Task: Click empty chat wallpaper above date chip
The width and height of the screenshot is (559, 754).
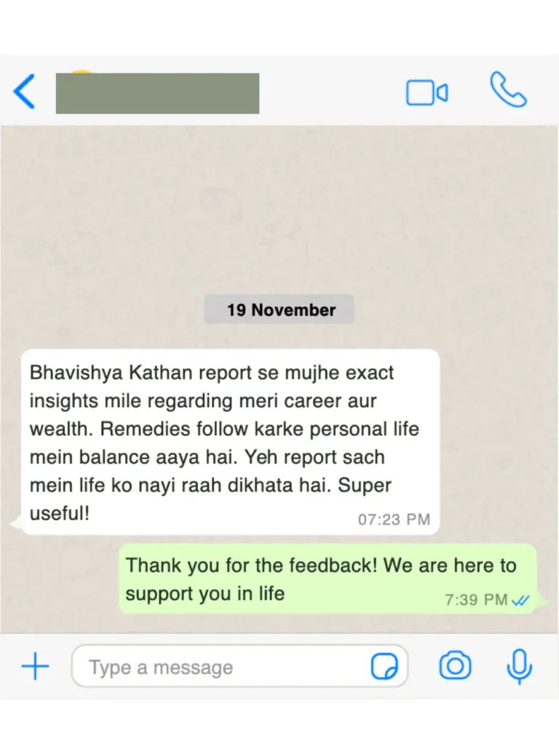Action: (x=279, y=206)
